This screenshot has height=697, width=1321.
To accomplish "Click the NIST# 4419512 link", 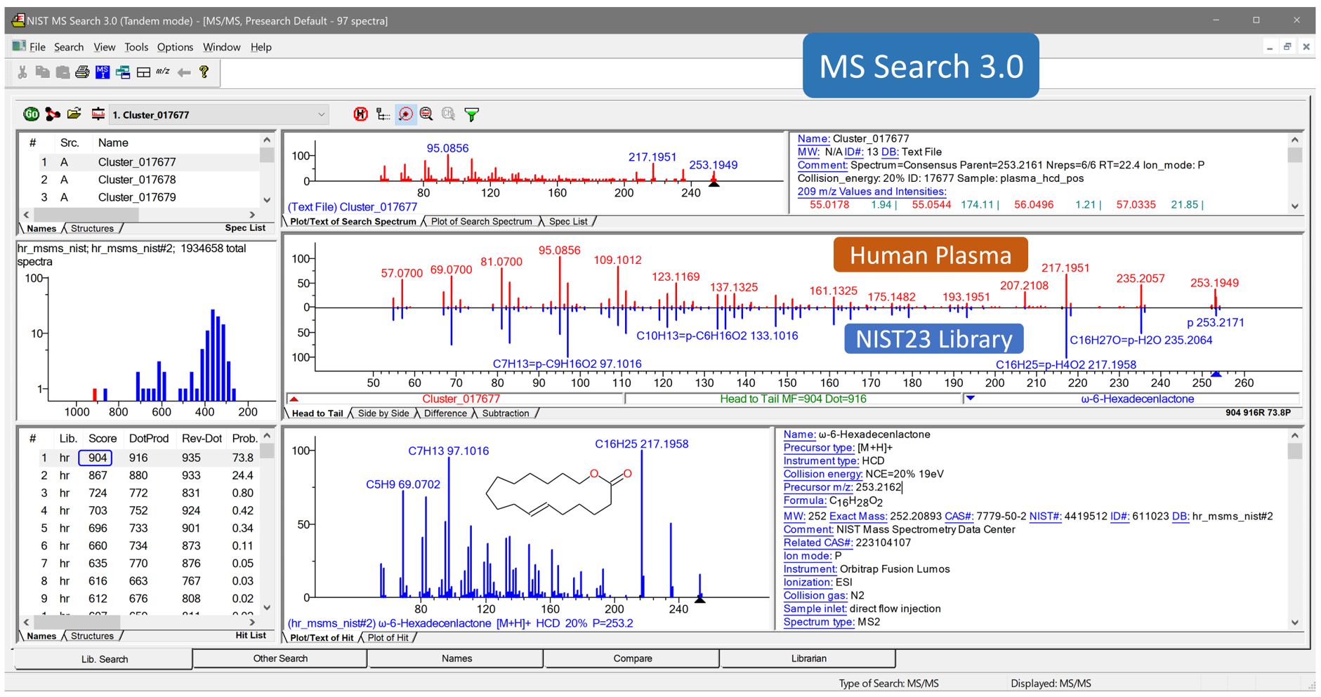I will click(x=1046, y=516).
